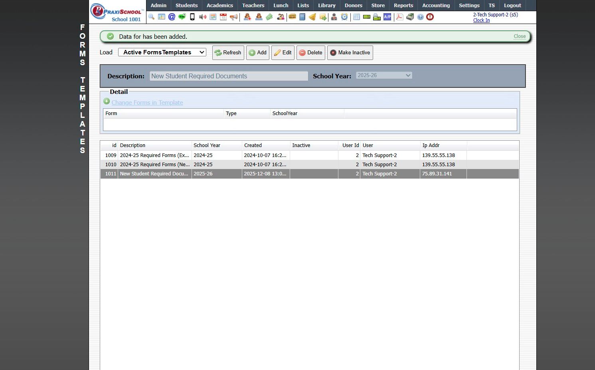Click the green plus icon beside Change Forms
Image resolution: width=595 pixels, height=370 pixels.
107,101
